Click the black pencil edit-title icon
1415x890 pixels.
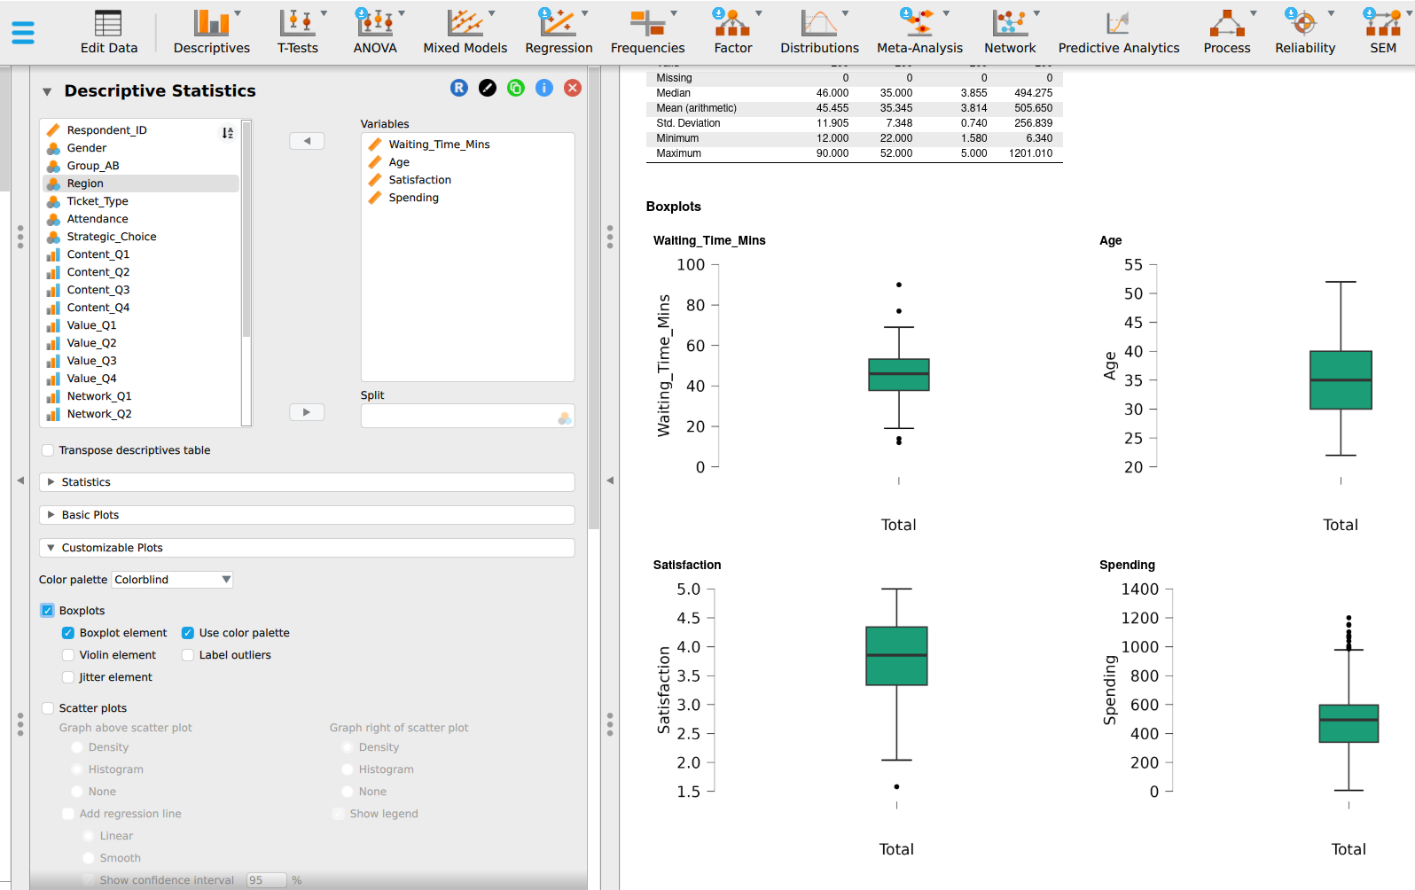488,88
